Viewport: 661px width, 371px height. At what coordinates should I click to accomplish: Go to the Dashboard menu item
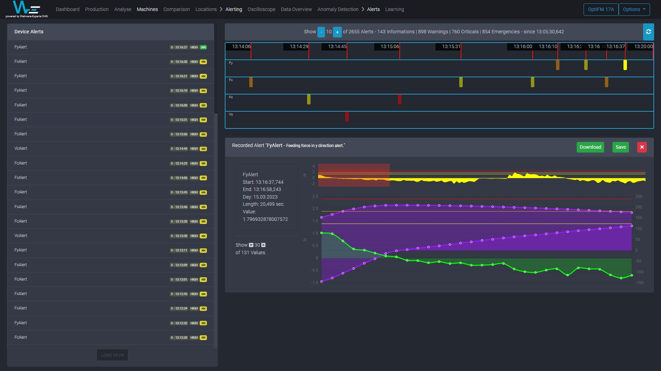point(67,9)
